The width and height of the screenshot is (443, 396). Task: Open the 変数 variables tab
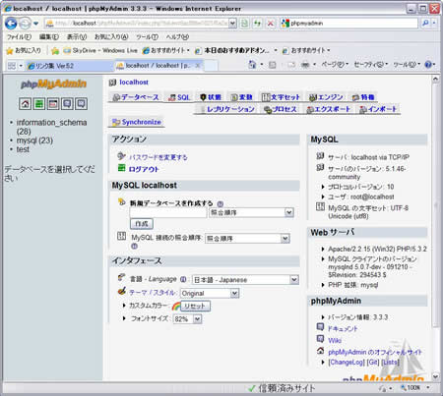click(x=241, y=97)
